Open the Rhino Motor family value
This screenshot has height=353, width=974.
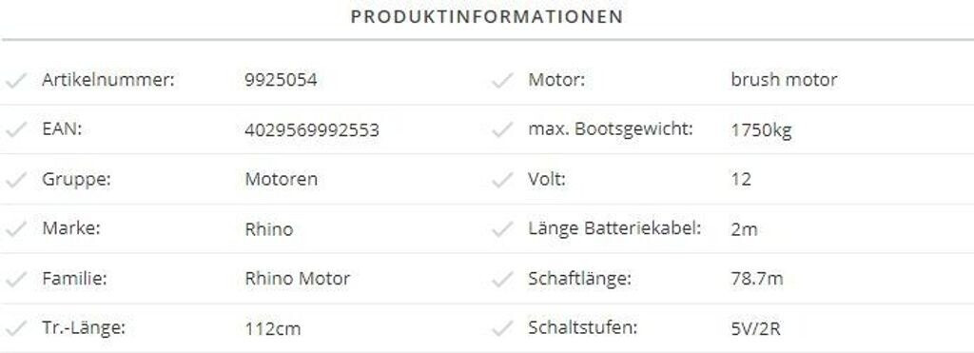click(298, 279)
